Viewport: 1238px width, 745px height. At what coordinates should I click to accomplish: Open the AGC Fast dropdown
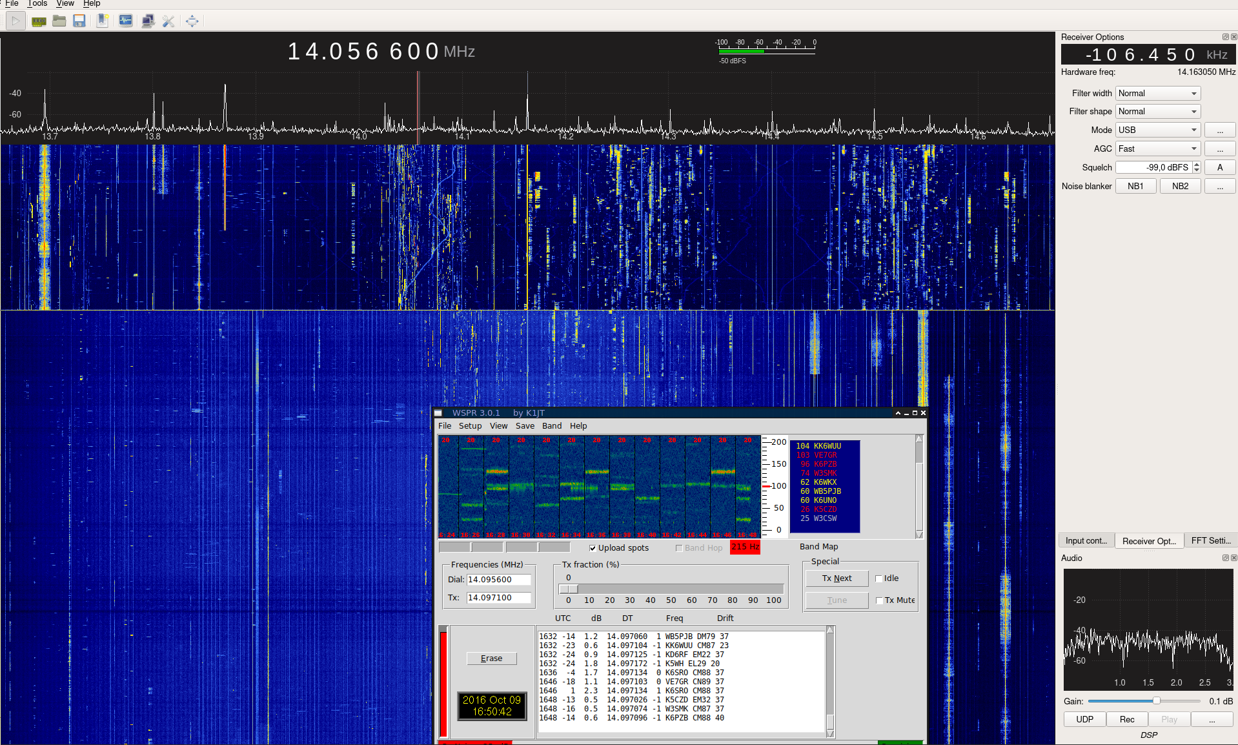point(1158,149)
